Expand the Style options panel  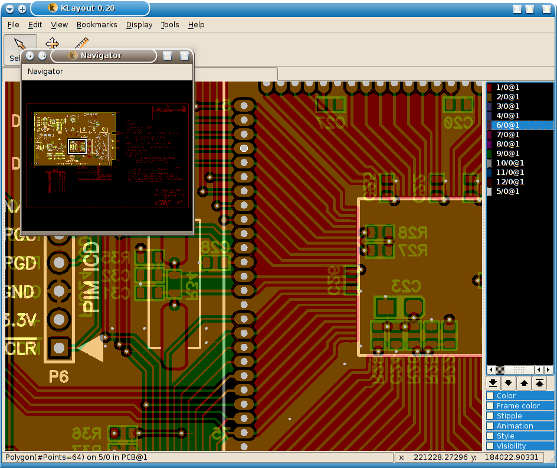506,436
